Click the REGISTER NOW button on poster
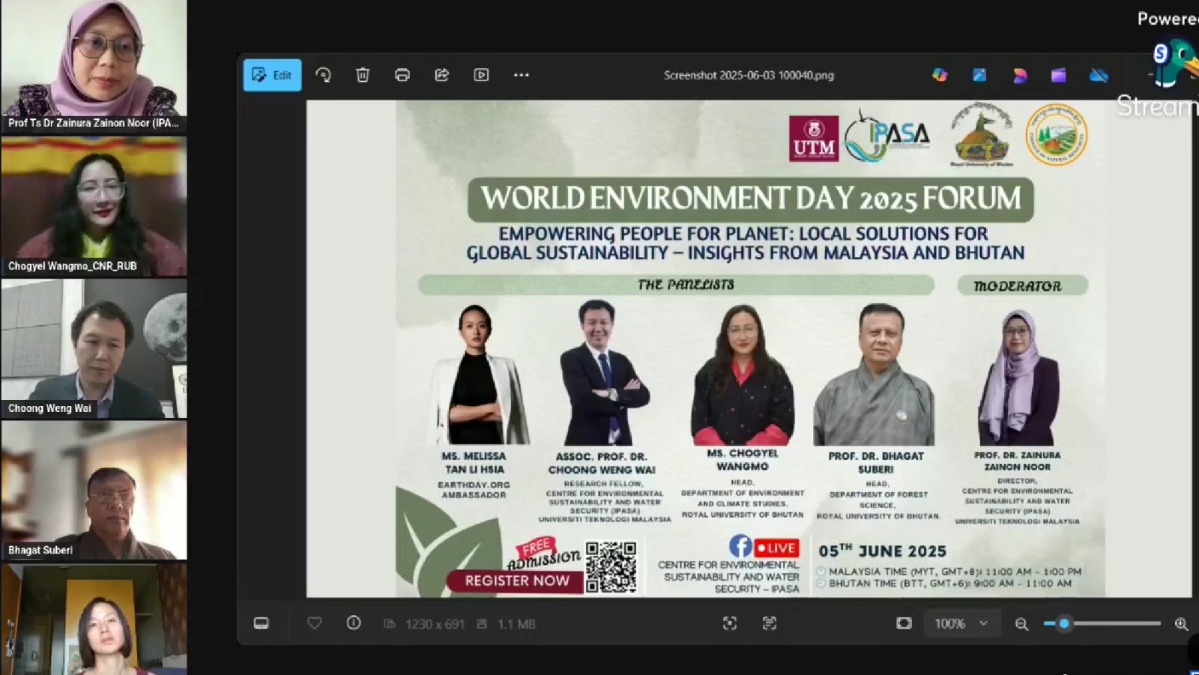Viewport: 1199px width, 675px height. click(516, 581)
